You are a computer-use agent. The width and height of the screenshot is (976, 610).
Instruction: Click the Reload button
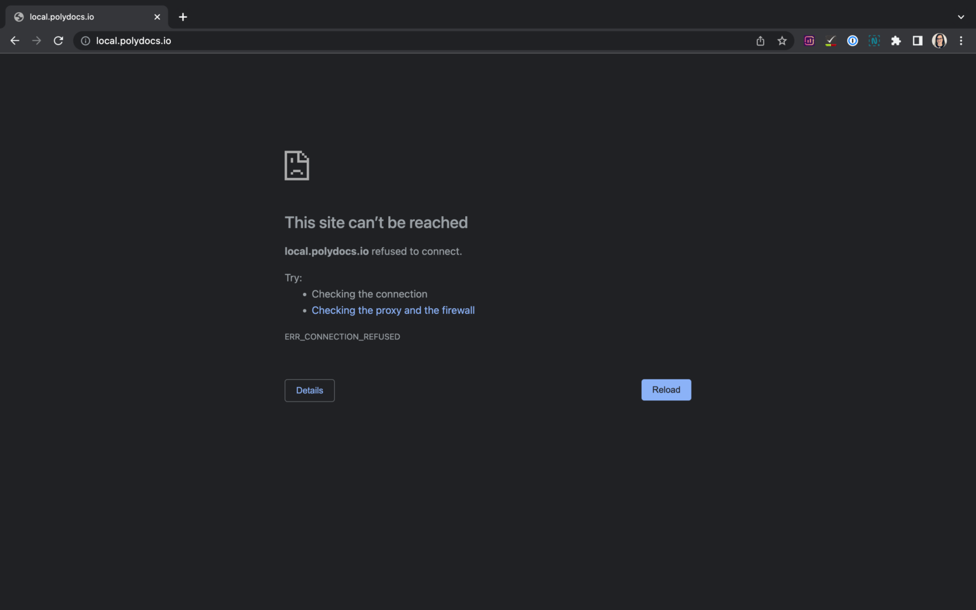(666, 390)
